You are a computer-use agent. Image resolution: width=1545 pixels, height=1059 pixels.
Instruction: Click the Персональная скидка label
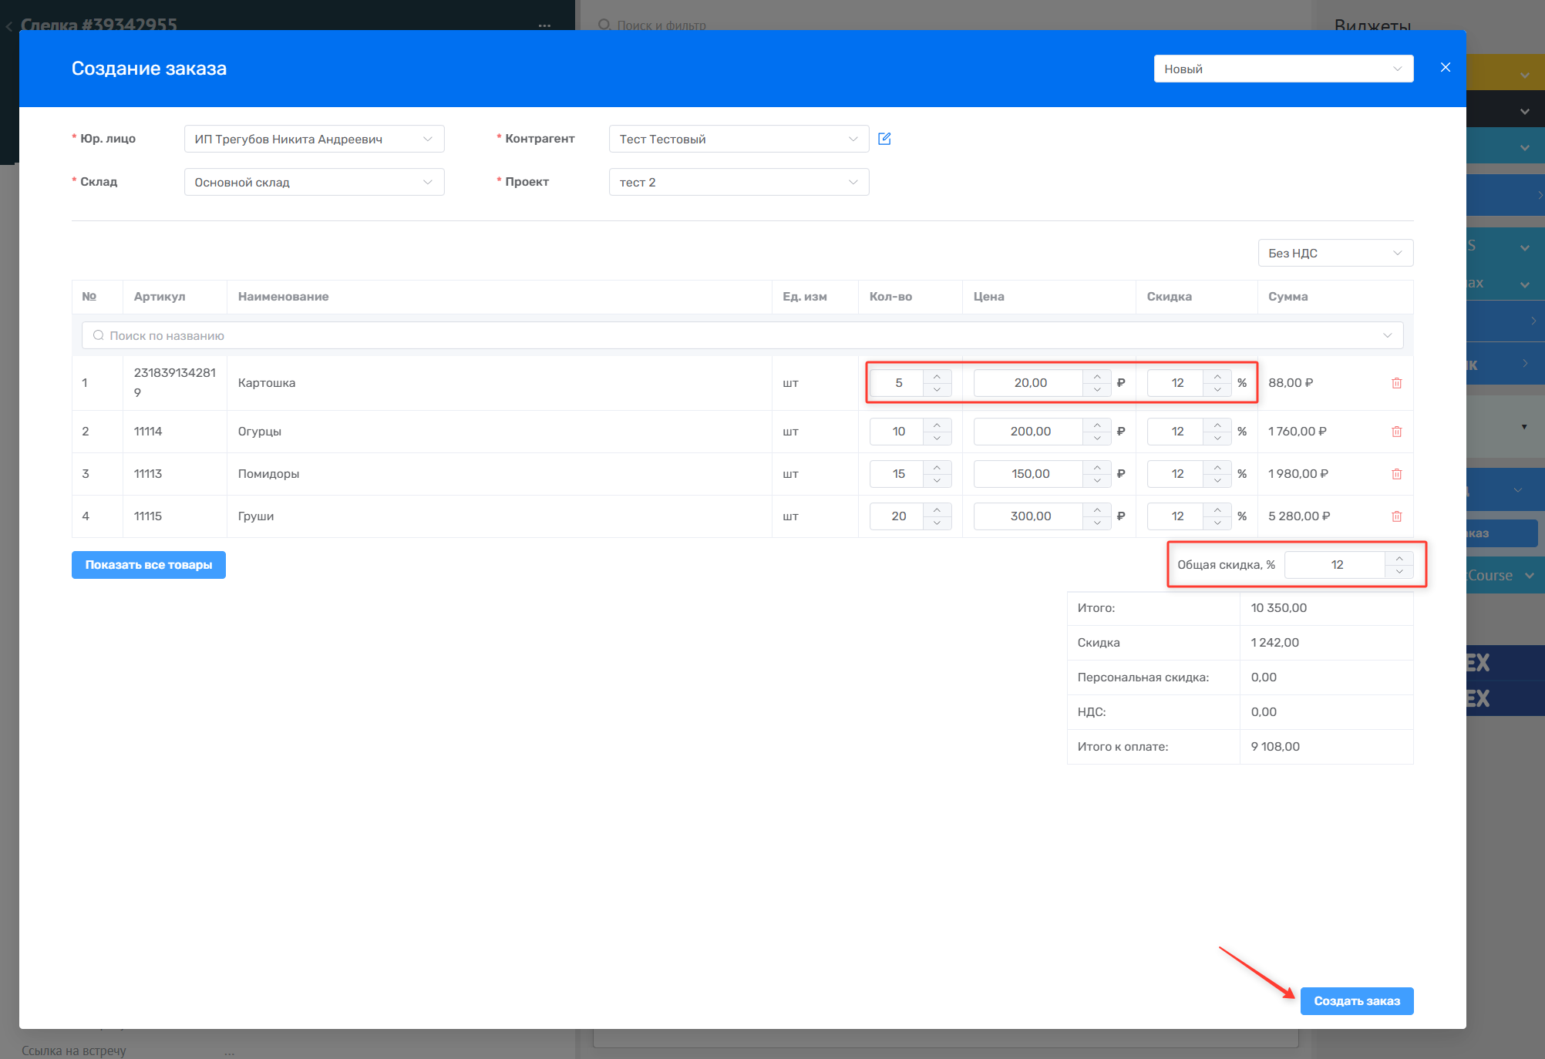[1143, 677]
